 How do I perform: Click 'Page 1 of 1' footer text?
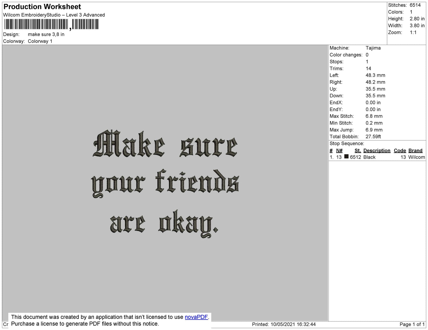[x=412, y=324]
